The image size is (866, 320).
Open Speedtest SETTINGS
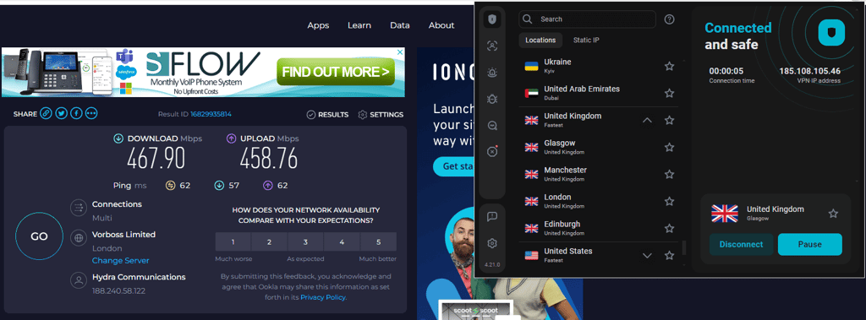coord(381,115)
